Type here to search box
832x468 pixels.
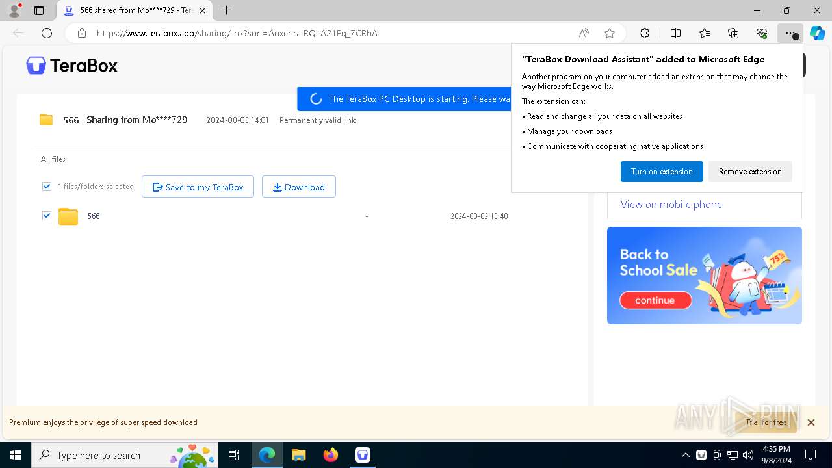[126, 455]
